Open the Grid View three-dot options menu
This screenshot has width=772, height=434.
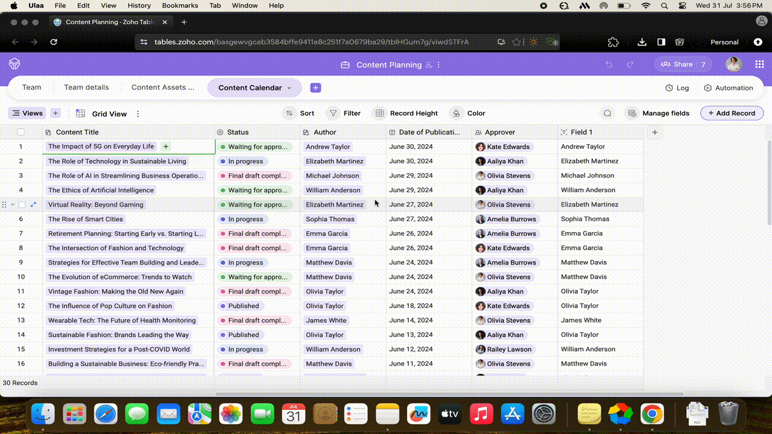click(x=138, y=113)
